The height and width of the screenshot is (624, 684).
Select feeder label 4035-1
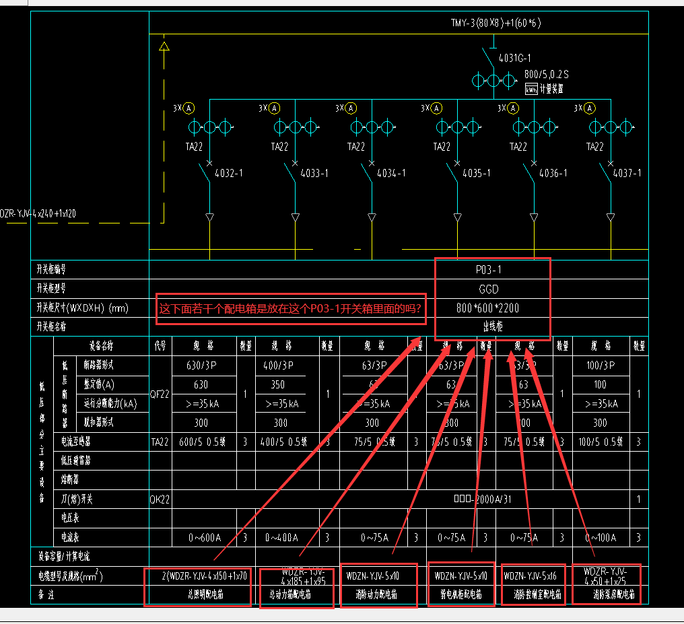tap(477, 173)
